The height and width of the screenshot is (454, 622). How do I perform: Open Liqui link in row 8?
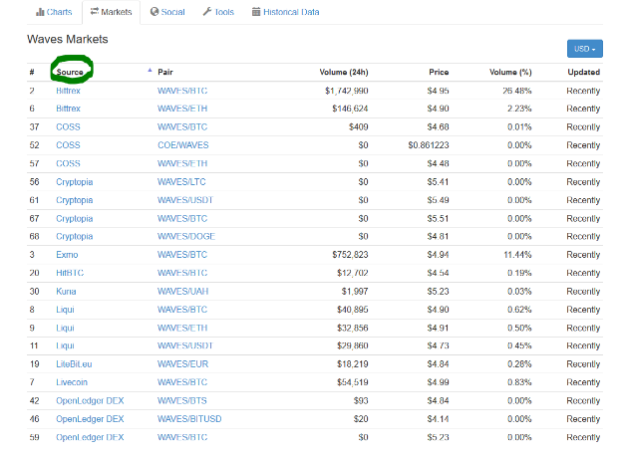pyautogui.click(x=65, y=310)
